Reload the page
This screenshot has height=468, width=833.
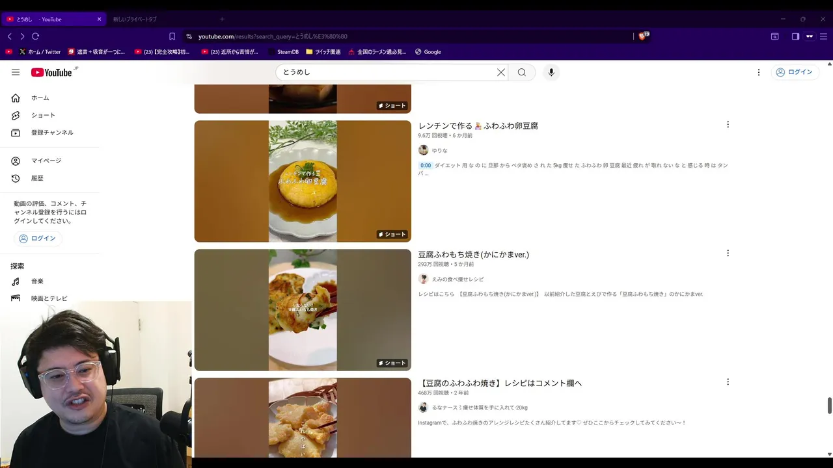[x=36, y=36]
